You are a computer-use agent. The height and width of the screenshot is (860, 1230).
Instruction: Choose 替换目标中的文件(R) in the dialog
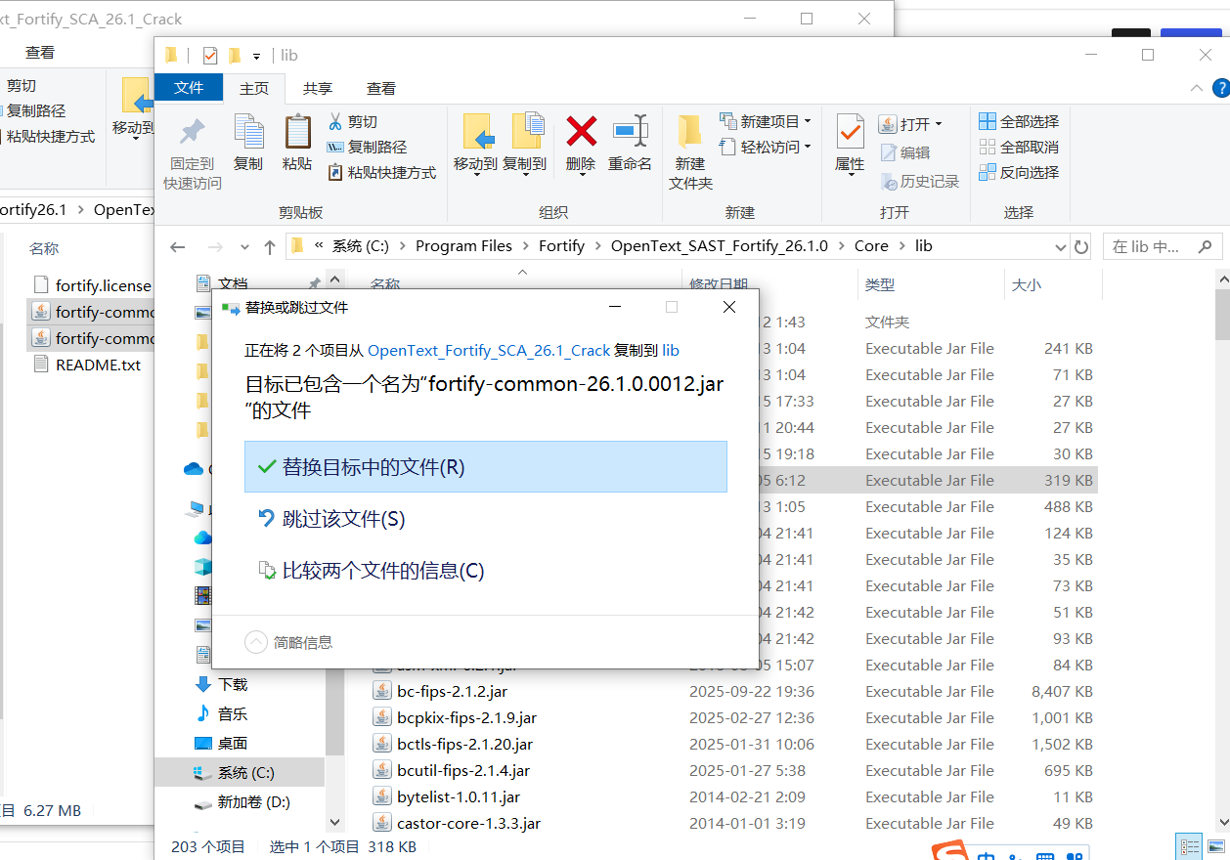pyautogui.click(x=486, y=467)
